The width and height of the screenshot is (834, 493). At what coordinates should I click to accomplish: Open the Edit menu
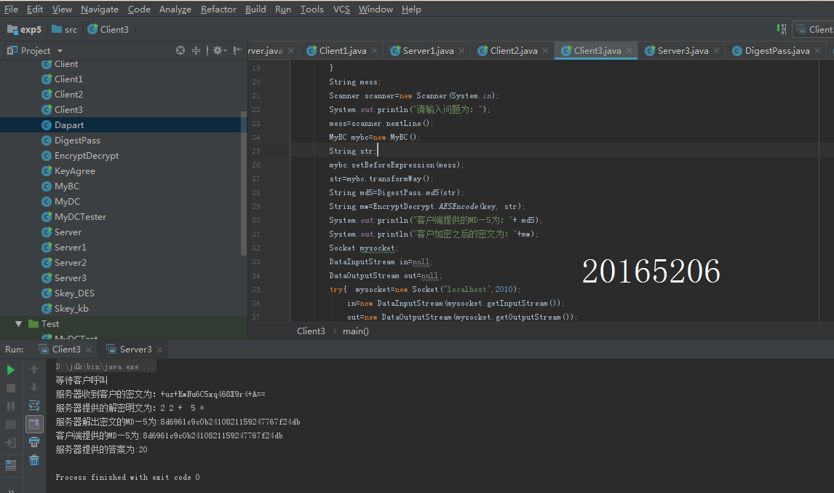35,9
